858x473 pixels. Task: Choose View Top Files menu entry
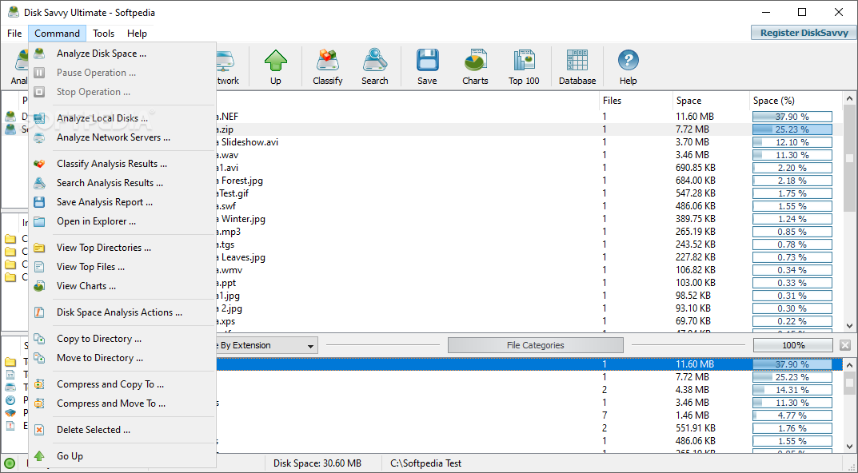pyautogui.click(x=122, y=266)
